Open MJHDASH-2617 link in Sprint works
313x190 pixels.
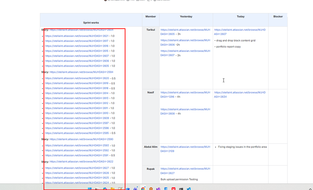77,41
